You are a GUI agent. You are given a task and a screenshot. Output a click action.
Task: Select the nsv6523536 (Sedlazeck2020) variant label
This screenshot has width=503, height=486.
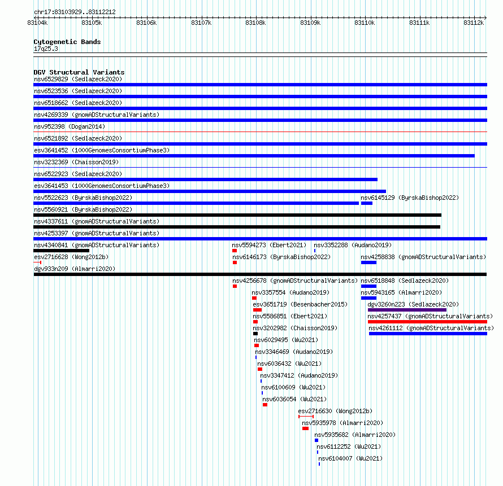pyautogui.click(x=78, y=91)
